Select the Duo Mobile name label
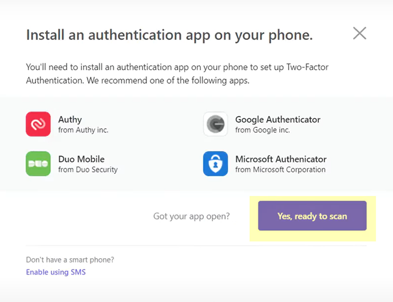The image size is (393, 302). pyautogui.click(x=81, y=159)
